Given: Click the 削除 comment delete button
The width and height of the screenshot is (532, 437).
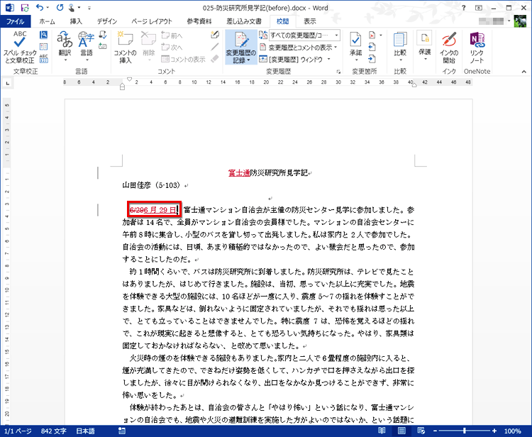Looking at the screenshot, I should (148, 47).
